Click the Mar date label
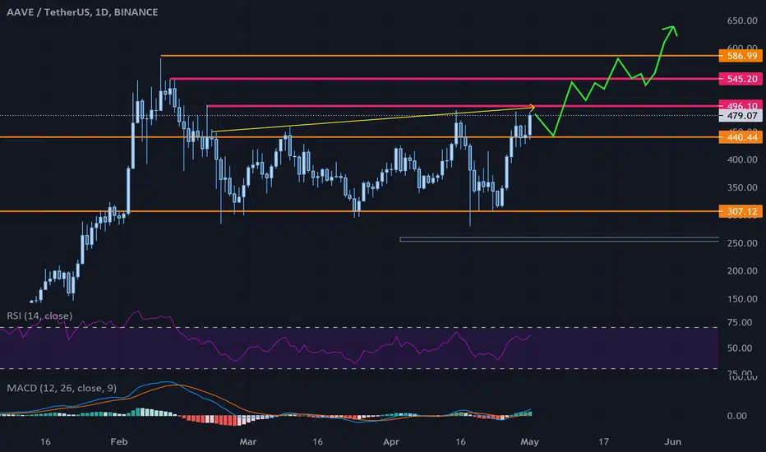This screenshot has width=766, height=452. [247, 442]
